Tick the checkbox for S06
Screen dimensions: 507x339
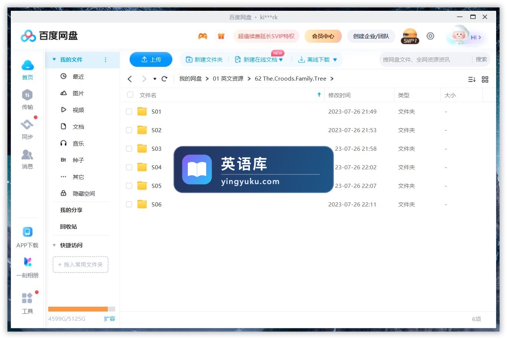pos(129,204)
